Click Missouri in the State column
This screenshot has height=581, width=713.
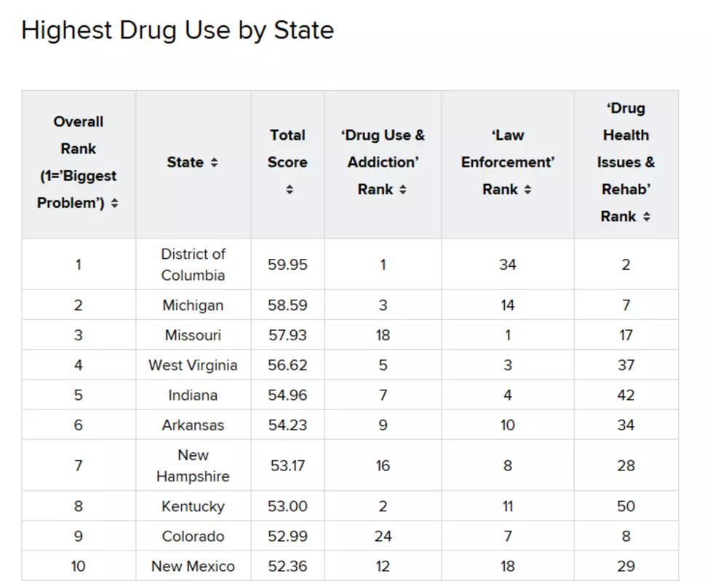pos(193,335)
